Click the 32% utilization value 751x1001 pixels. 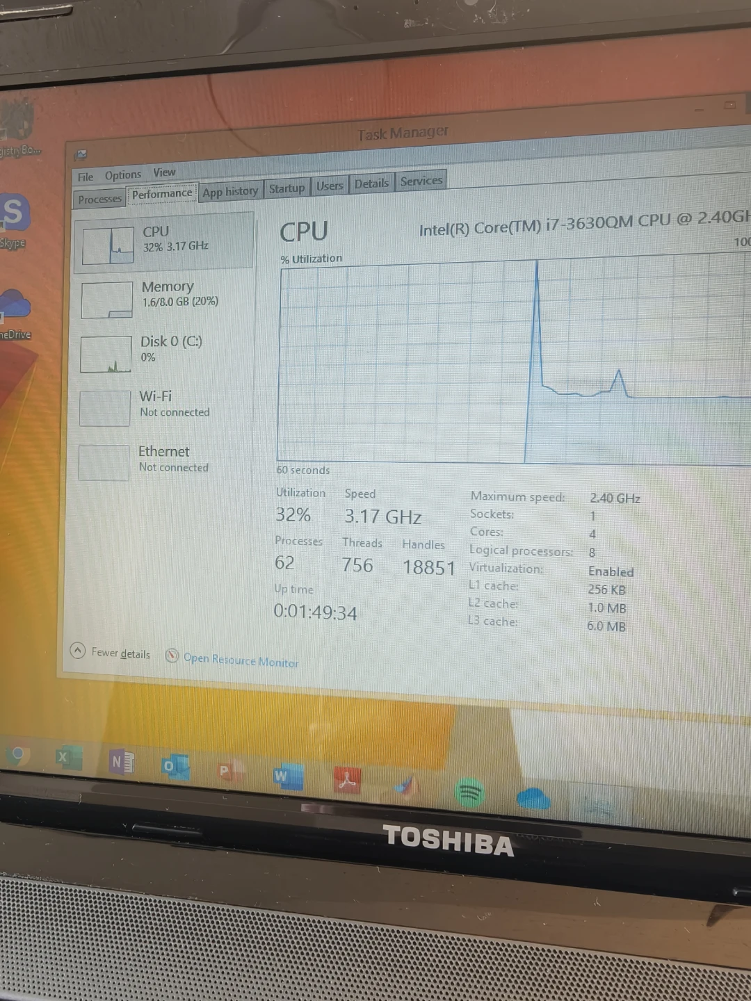(293, 514)
